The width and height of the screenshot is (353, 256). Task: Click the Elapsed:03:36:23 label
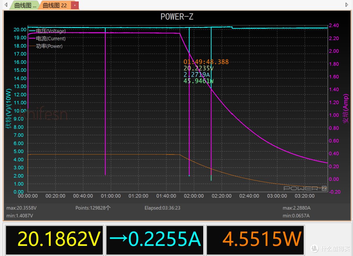click(x=162, y=208)
